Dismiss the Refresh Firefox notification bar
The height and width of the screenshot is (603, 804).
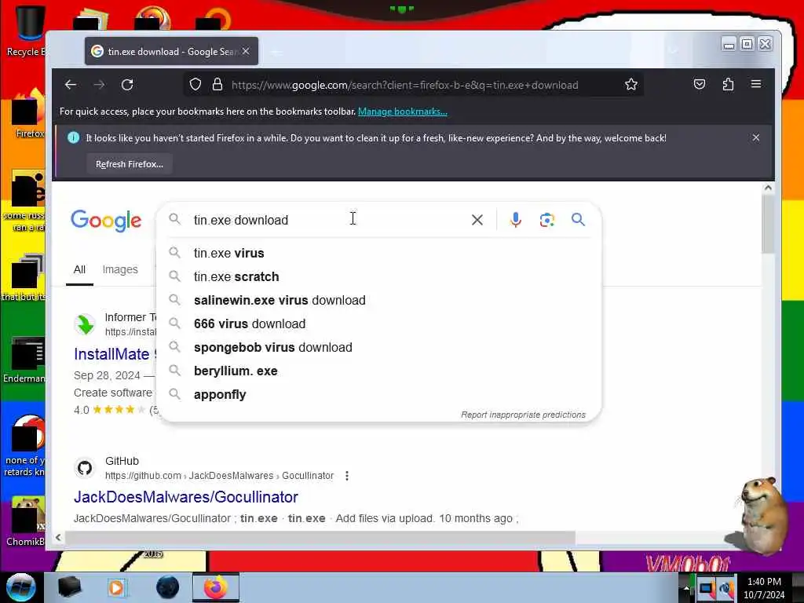click(756, 137)
